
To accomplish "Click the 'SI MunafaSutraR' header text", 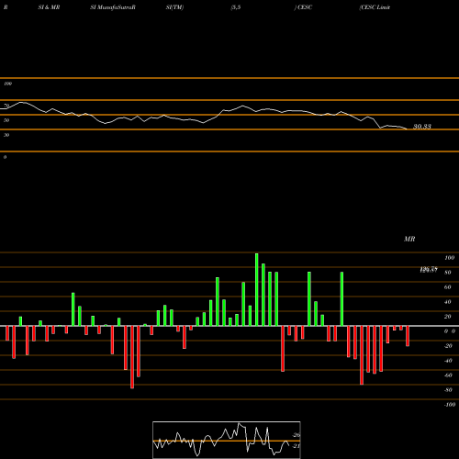I will 113,7.
